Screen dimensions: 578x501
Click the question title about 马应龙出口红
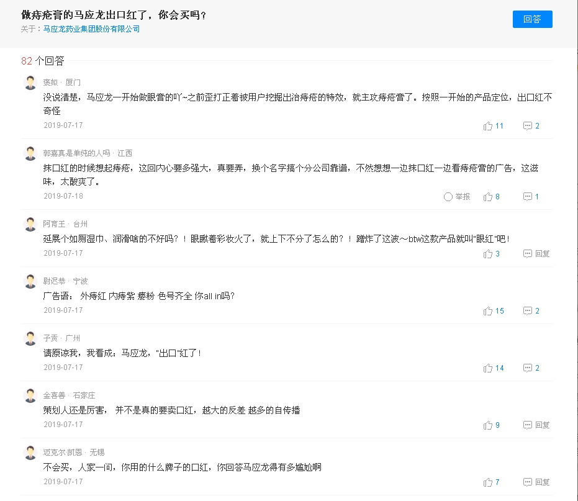(114, 15)
